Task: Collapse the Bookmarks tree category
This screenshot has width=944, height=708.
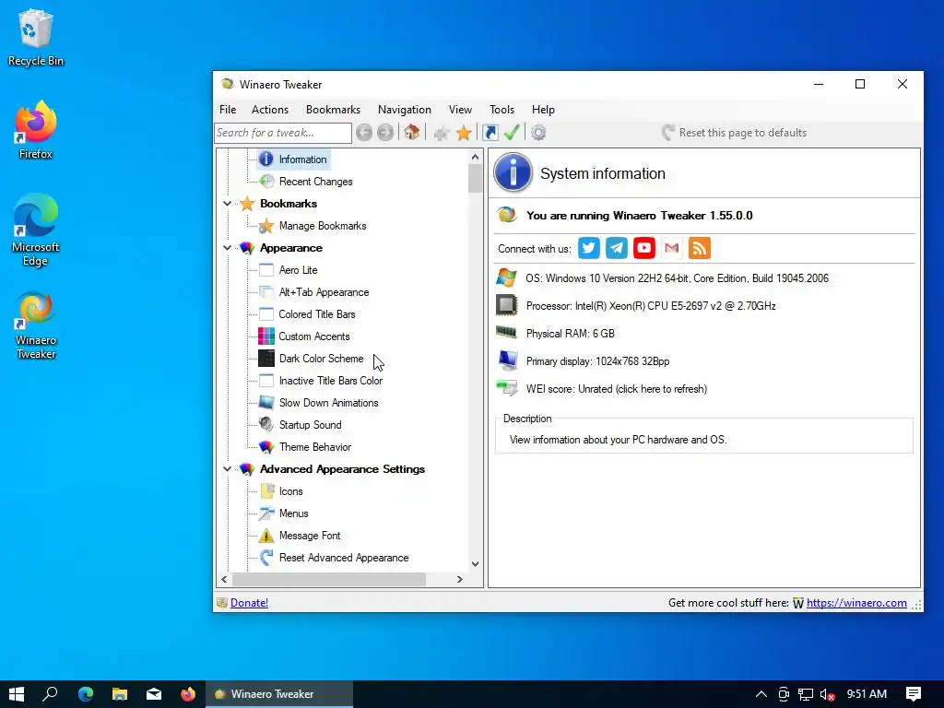Action: pyautogui.click(x=227, y=204)
